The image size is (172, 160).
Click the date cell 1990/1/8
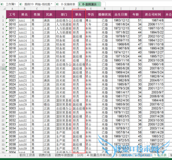point(153,64)
